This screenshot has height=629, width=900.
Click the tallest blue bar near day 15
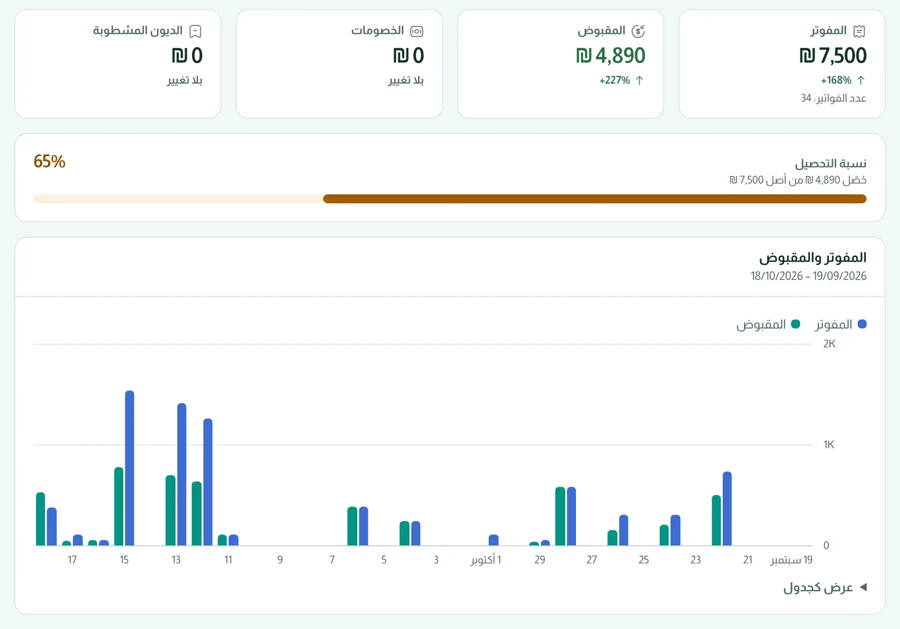(129, 468)
